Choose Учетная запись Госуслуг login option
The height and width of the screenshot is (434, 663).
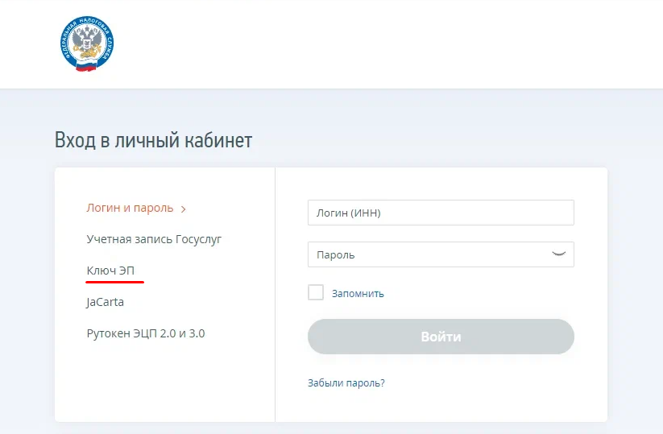[154, 239]
